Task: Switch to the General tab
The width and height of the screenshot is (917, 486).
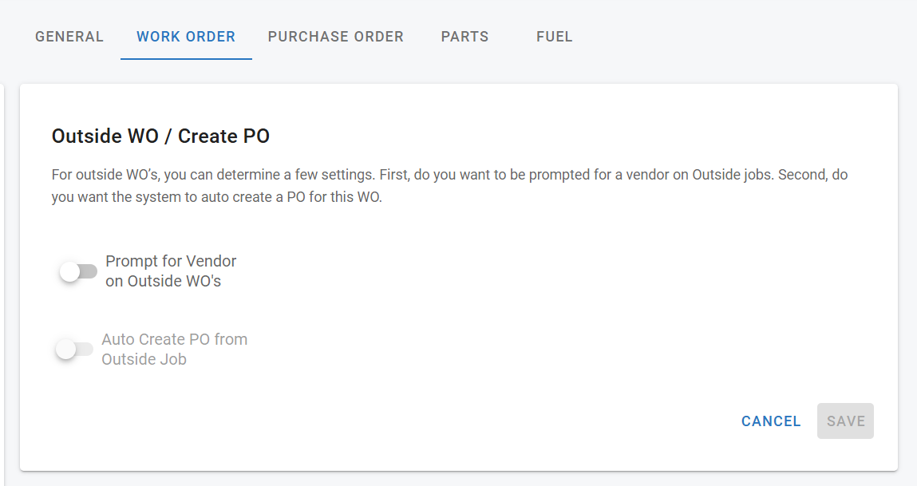Action: click(69, 37)
